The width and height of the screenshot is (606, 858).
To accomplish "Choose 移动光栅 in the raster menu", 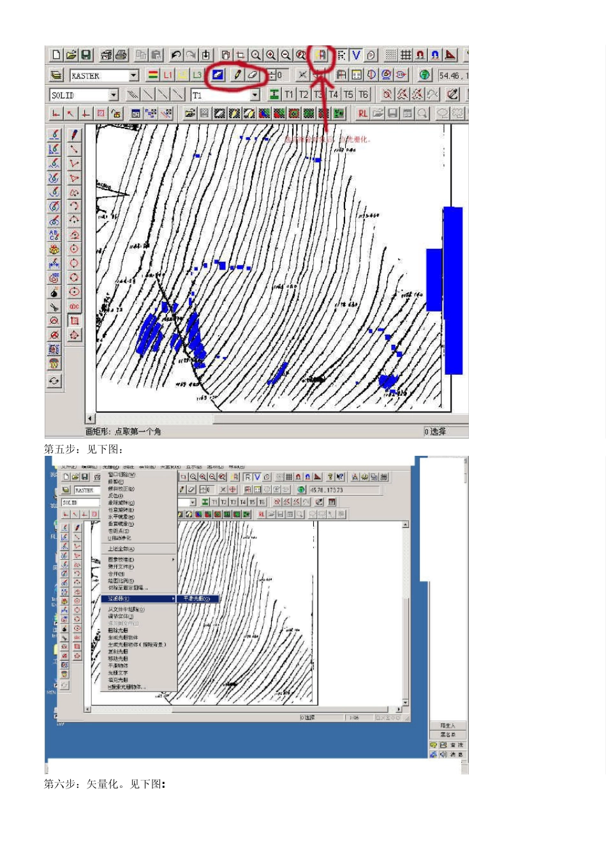I will (x=118, y=658).
